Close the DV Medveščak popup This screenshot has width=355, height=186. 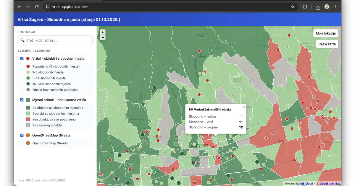244,107
